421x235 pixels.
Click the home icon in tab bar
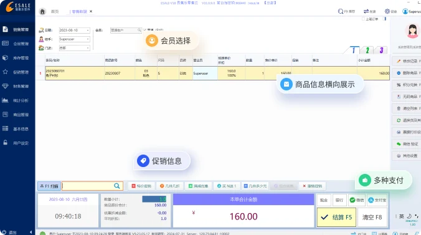click(42, 12)
